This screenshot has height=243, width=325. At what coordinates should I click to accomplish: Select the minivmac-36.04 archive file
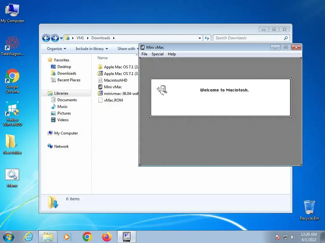click(118, 94)
